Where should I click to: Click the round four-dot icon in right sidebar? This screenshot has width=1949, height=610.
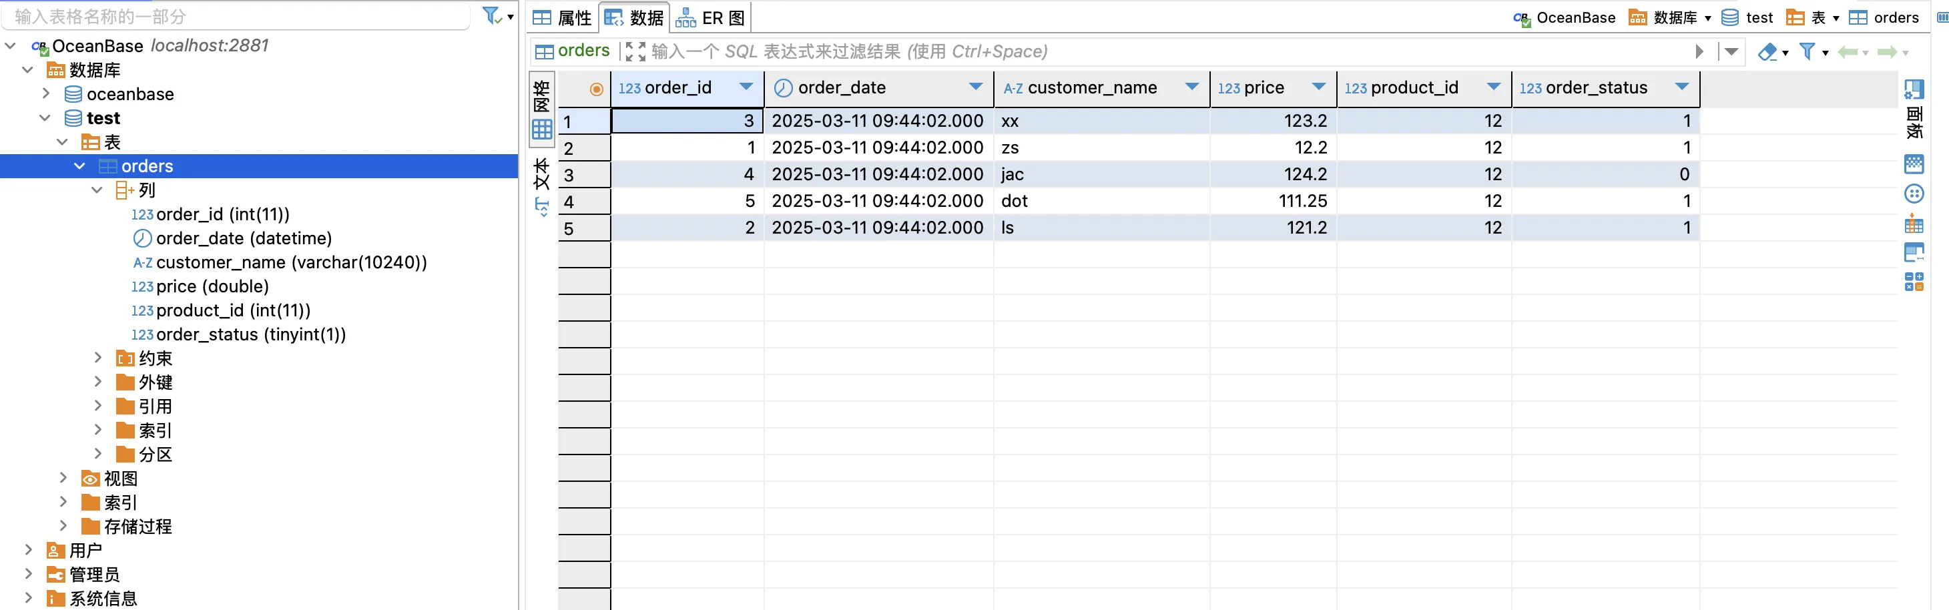pos(1914,194)
